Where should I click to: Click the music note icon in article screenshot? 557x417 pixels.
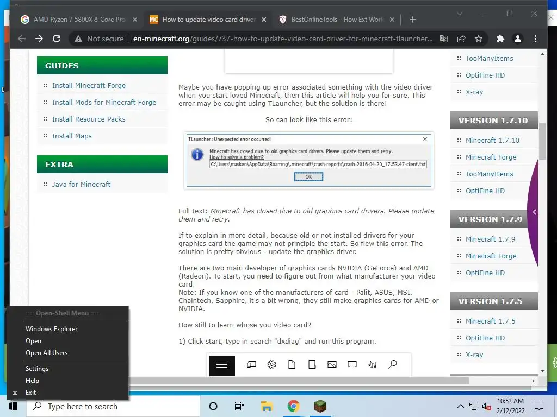click(x=372, y=364)
